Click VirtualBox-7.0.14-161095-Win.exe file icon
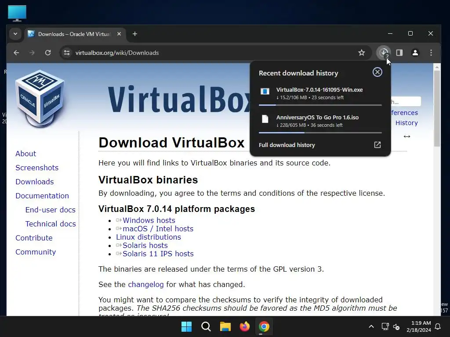The height and width of the screenshot is (337, 450). click(265, 91)
